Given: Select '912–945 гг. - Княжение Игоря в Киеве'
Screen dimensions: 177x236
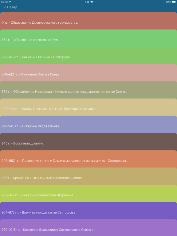Looking at the screenshot, I should point(88,124).
